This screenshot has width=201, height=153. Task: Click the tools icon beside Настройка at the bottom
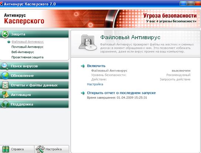(x=40, y=149)
